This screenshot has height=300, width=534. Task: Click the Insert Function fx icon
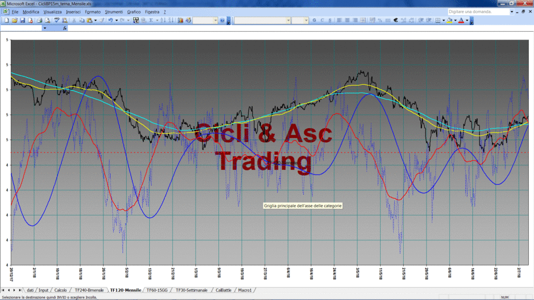tap(65, 28)
